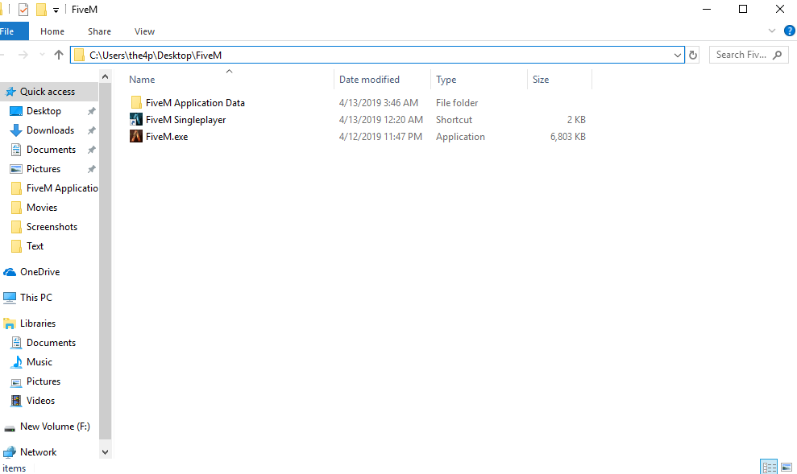Image resolution: width=797 pixels, height=474 pixels.
Task: Click the pin icon next to Desktop
Action: (92, 111)
